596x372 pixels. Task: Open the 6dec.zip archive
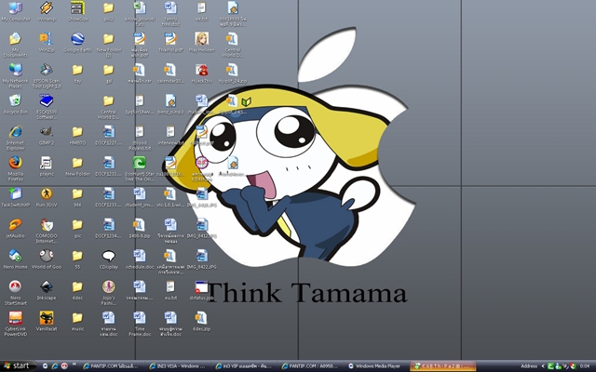[x=202, y=322]
